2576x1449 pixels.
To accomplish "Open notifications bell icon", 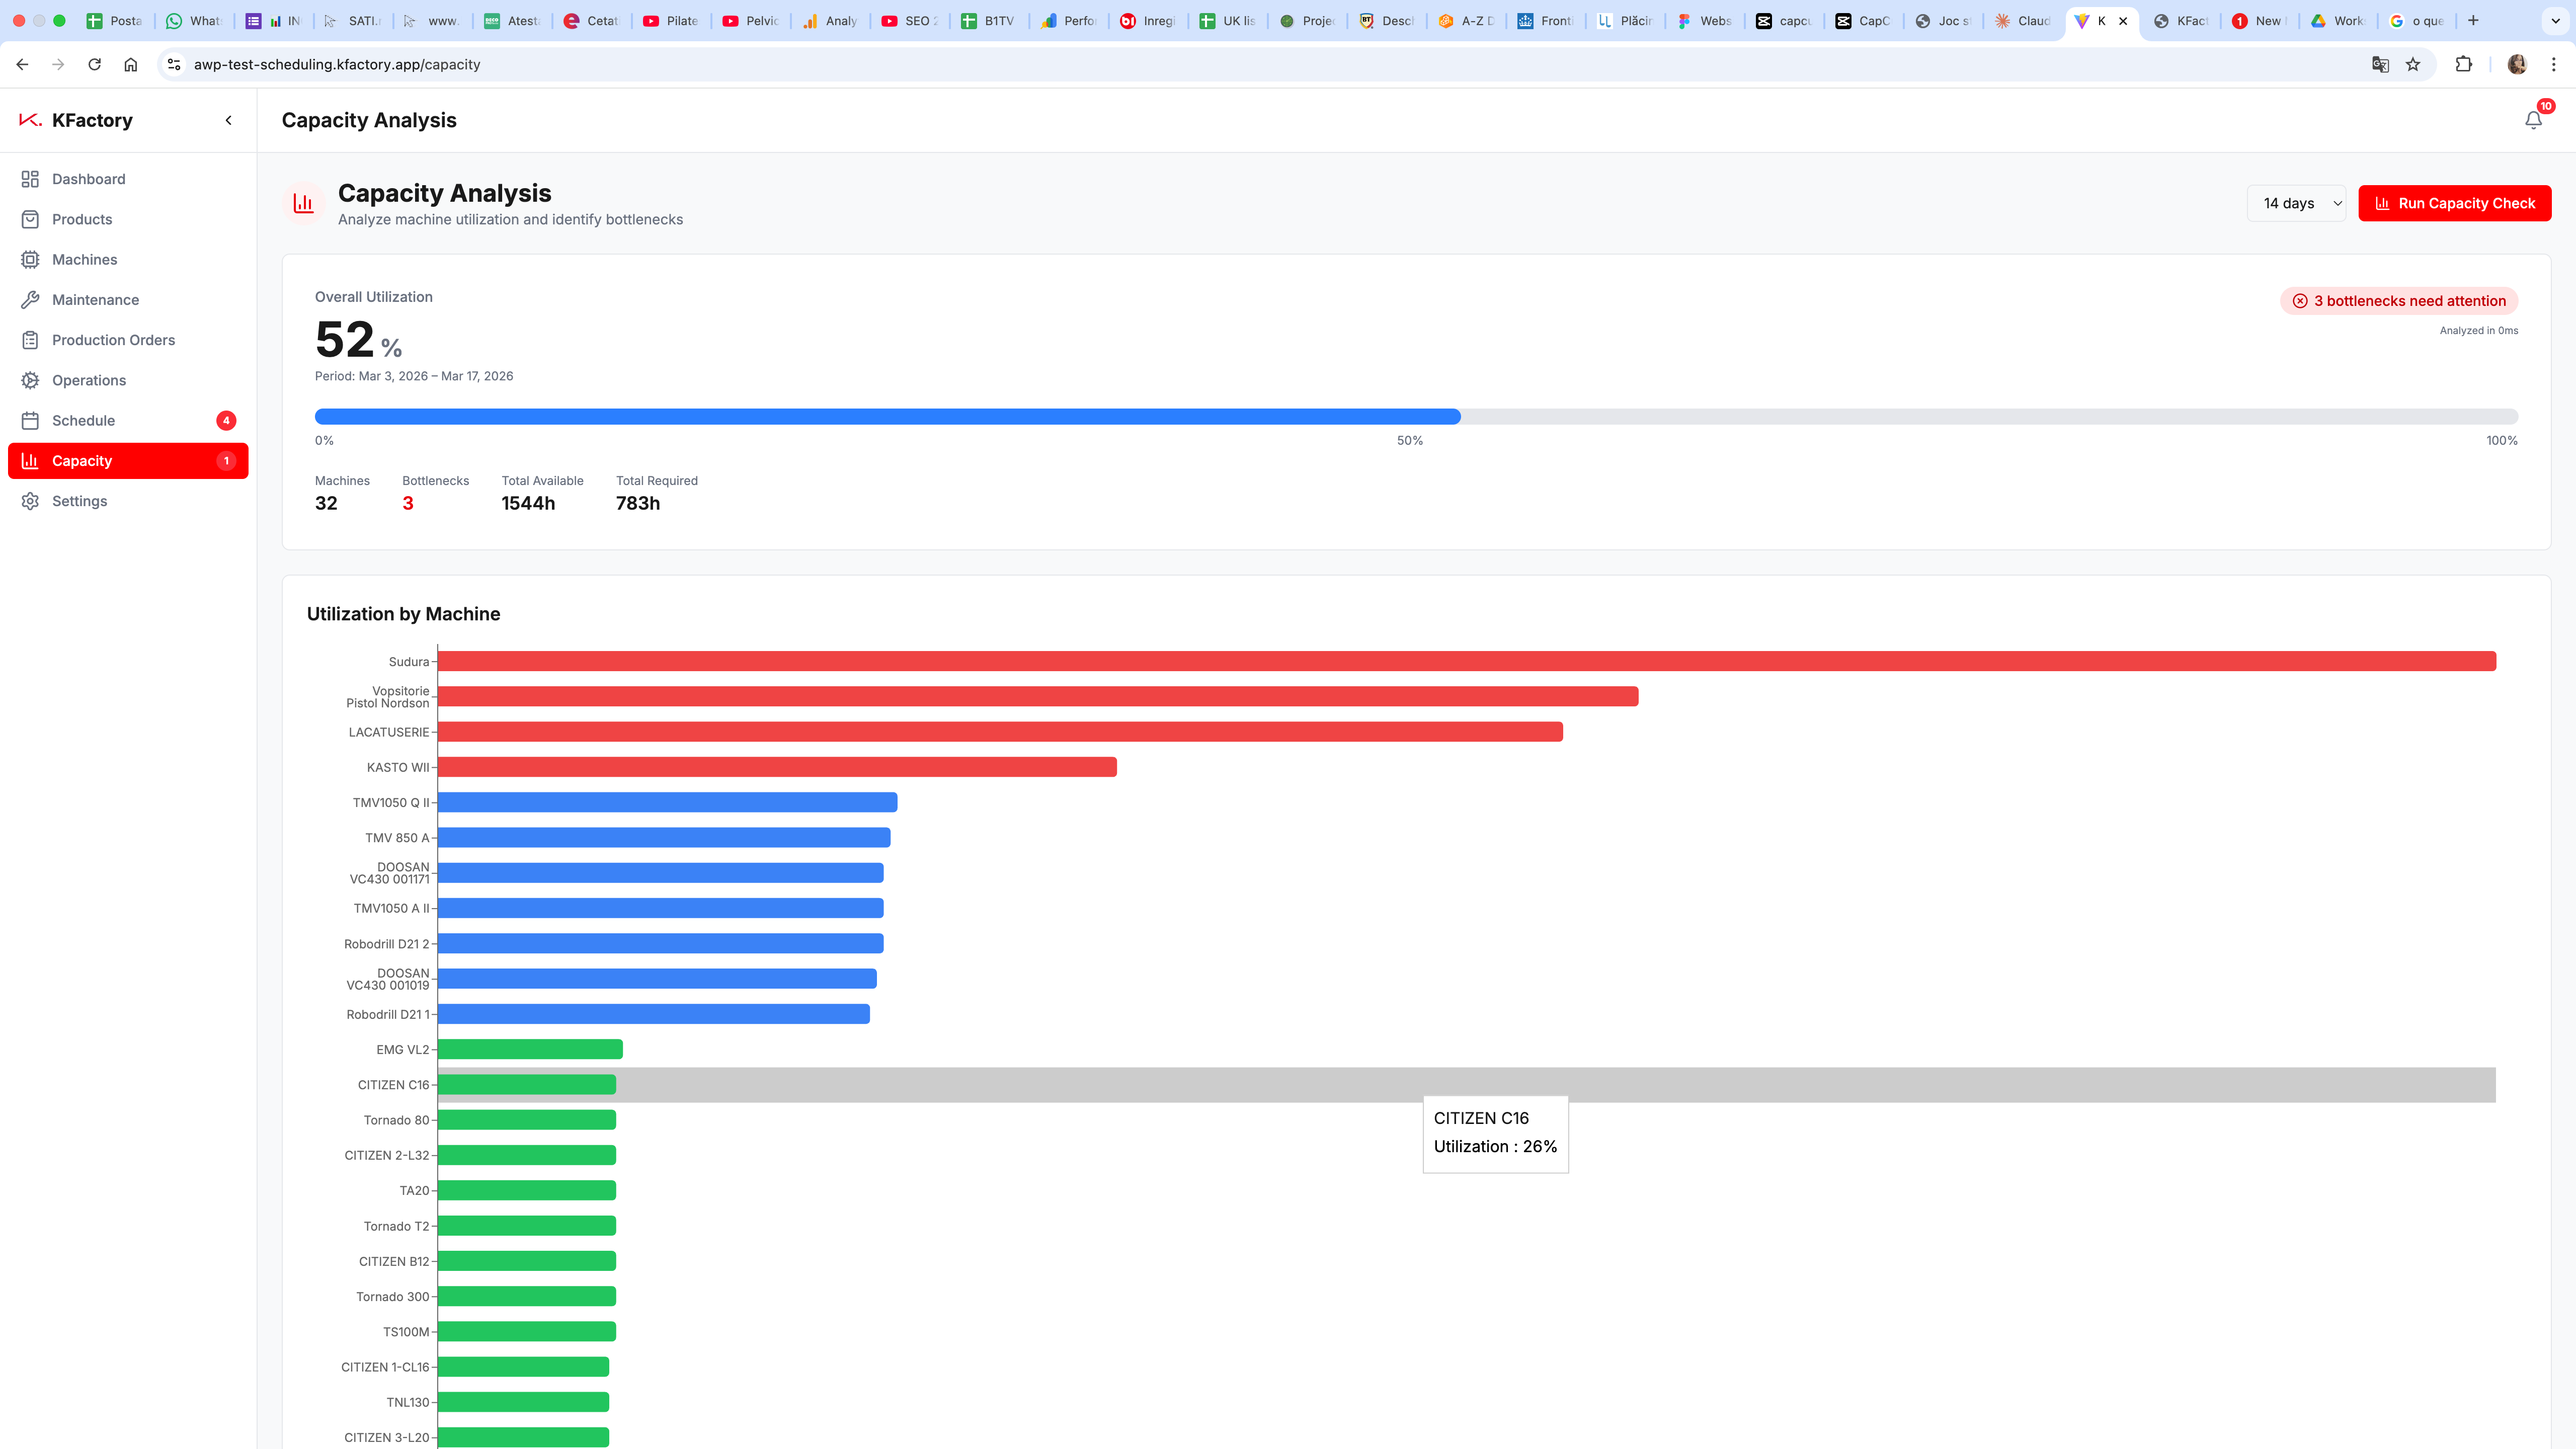I will coord(2533,120).
